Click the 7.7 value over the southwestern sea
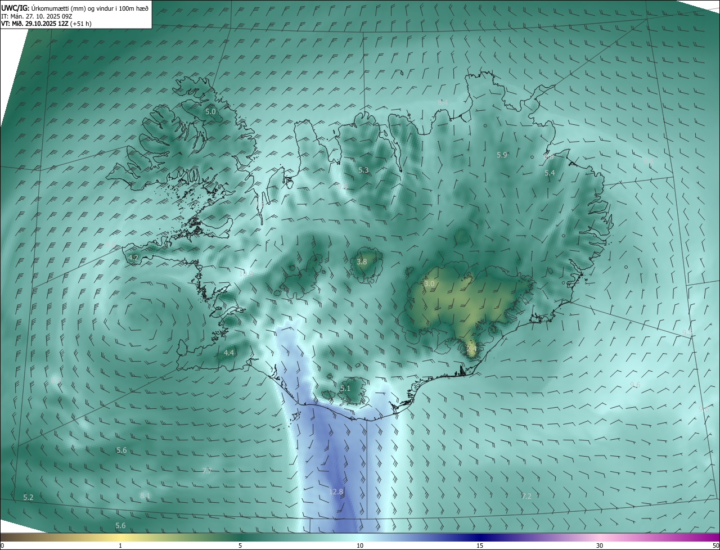 click(x=206, y=471)
